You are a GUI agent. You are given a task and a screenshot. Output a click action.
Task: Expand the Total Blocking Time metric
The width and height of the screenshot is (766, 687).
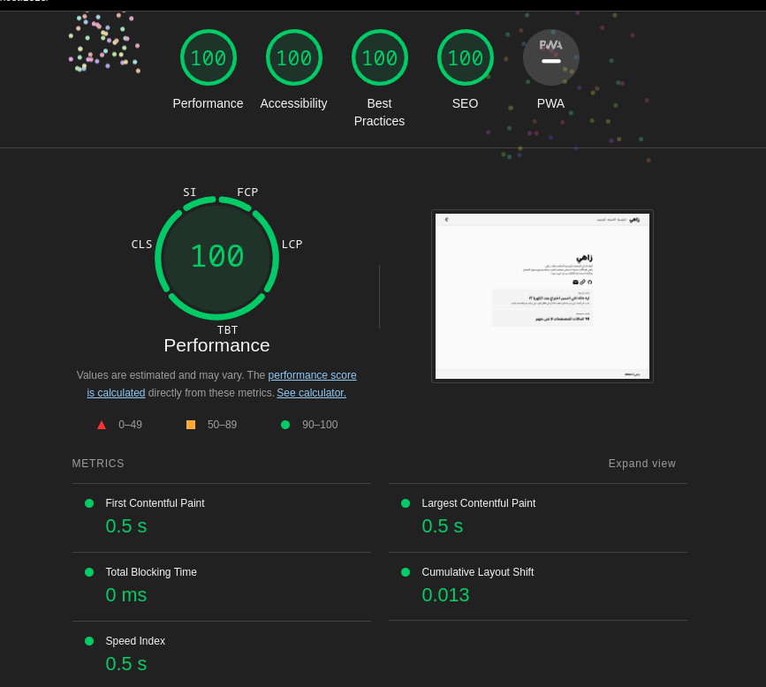[151, 572]
